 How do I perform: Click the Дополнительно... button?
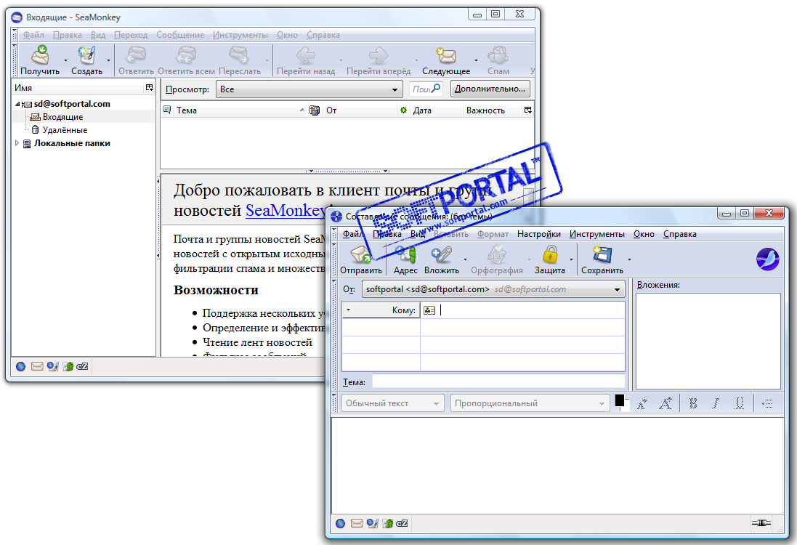tap(490, 89)
